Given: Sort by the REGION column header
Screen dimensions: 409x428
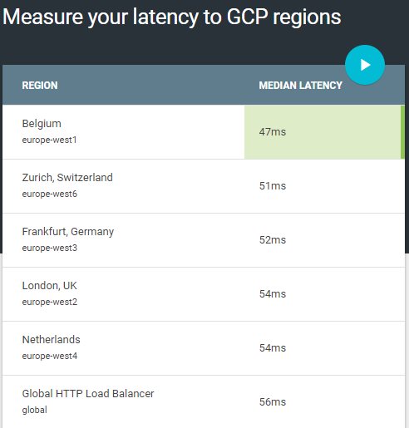Looking at the screenshot, I should pos(40,86).
